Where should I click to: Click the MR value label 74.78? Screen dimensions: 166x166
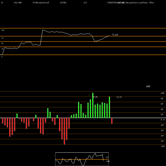coord(119,97)
